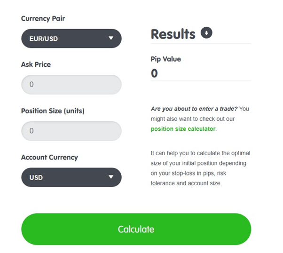Open the EUR/USD currency pair dropdown
The height and width of the screenshot is (253, 283).
coord(71,39)
